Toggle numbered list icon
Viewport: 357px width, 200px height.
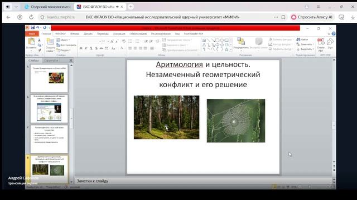coord(138,41)
